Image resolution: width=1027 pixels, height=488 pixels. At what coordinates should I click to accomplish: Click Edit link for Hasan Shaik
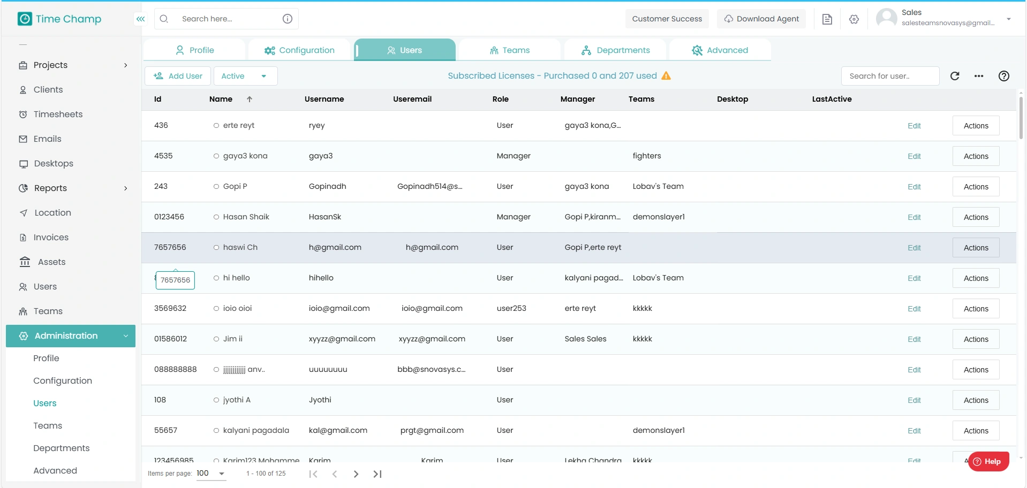tap(914, 217)
